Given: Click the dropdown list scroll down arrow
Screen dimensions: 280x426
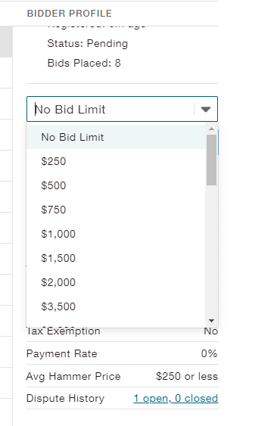Looking at the screenshot, I should point(211,321).
